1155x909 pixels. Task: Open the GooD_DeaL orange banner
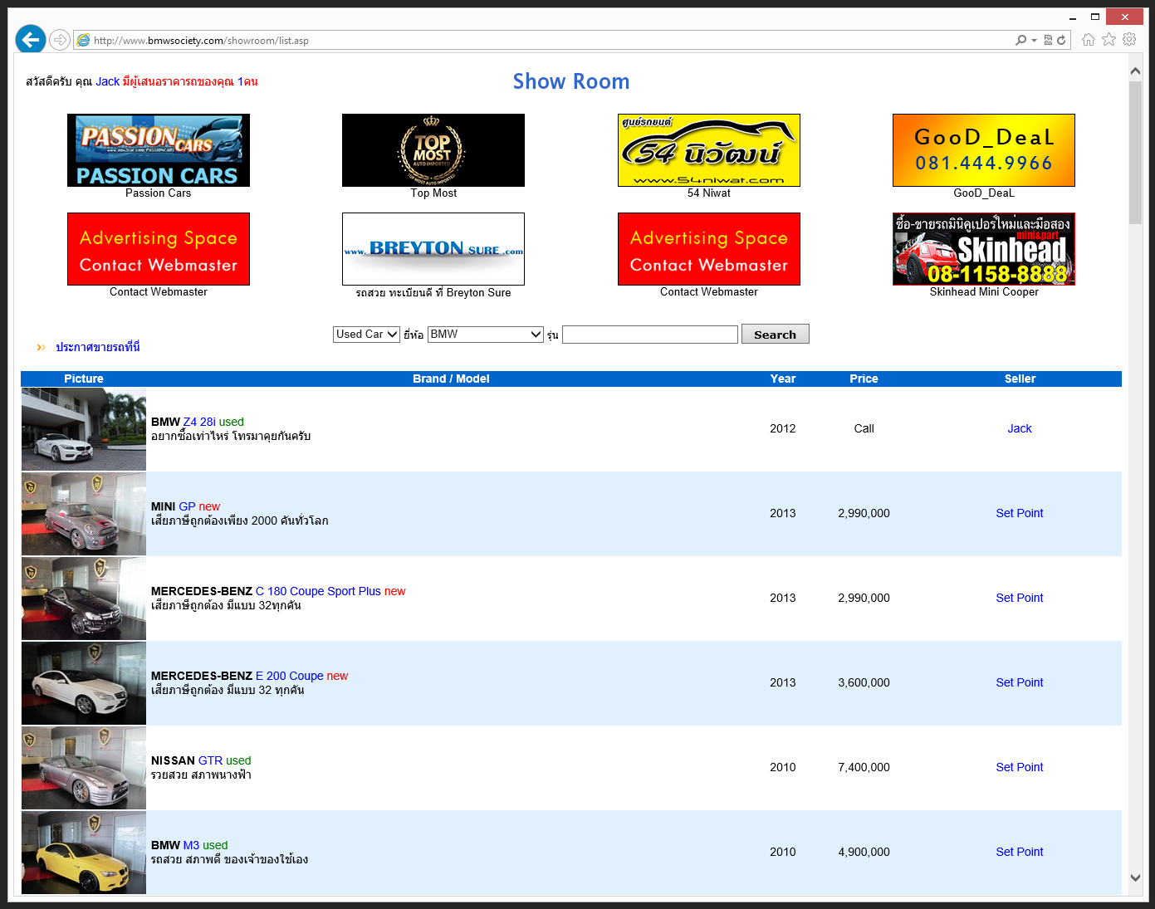[x=984, y=150]
